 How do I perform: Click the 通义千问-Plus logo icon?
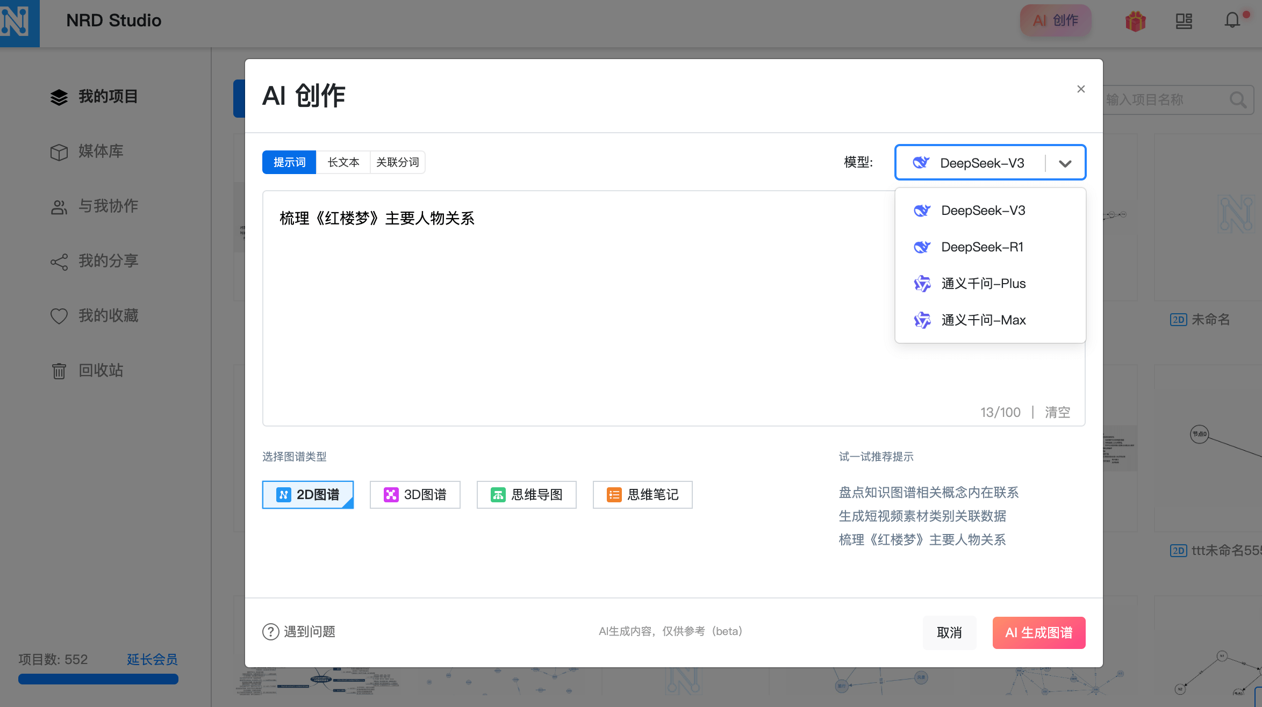pyautogui.click(x=922, y=284)
